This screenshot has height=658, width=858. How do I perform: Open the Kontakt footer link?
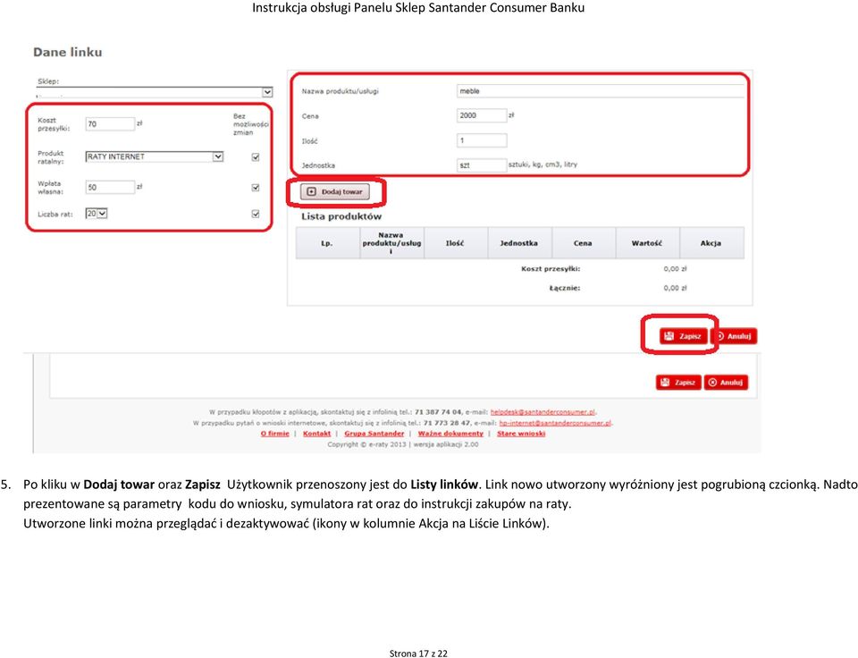tap(316, 434)
